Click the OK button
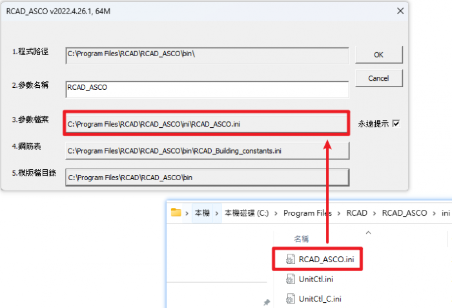Image resolution: width=452 pixels, height=308 pixels. click(x=379, y=55)
